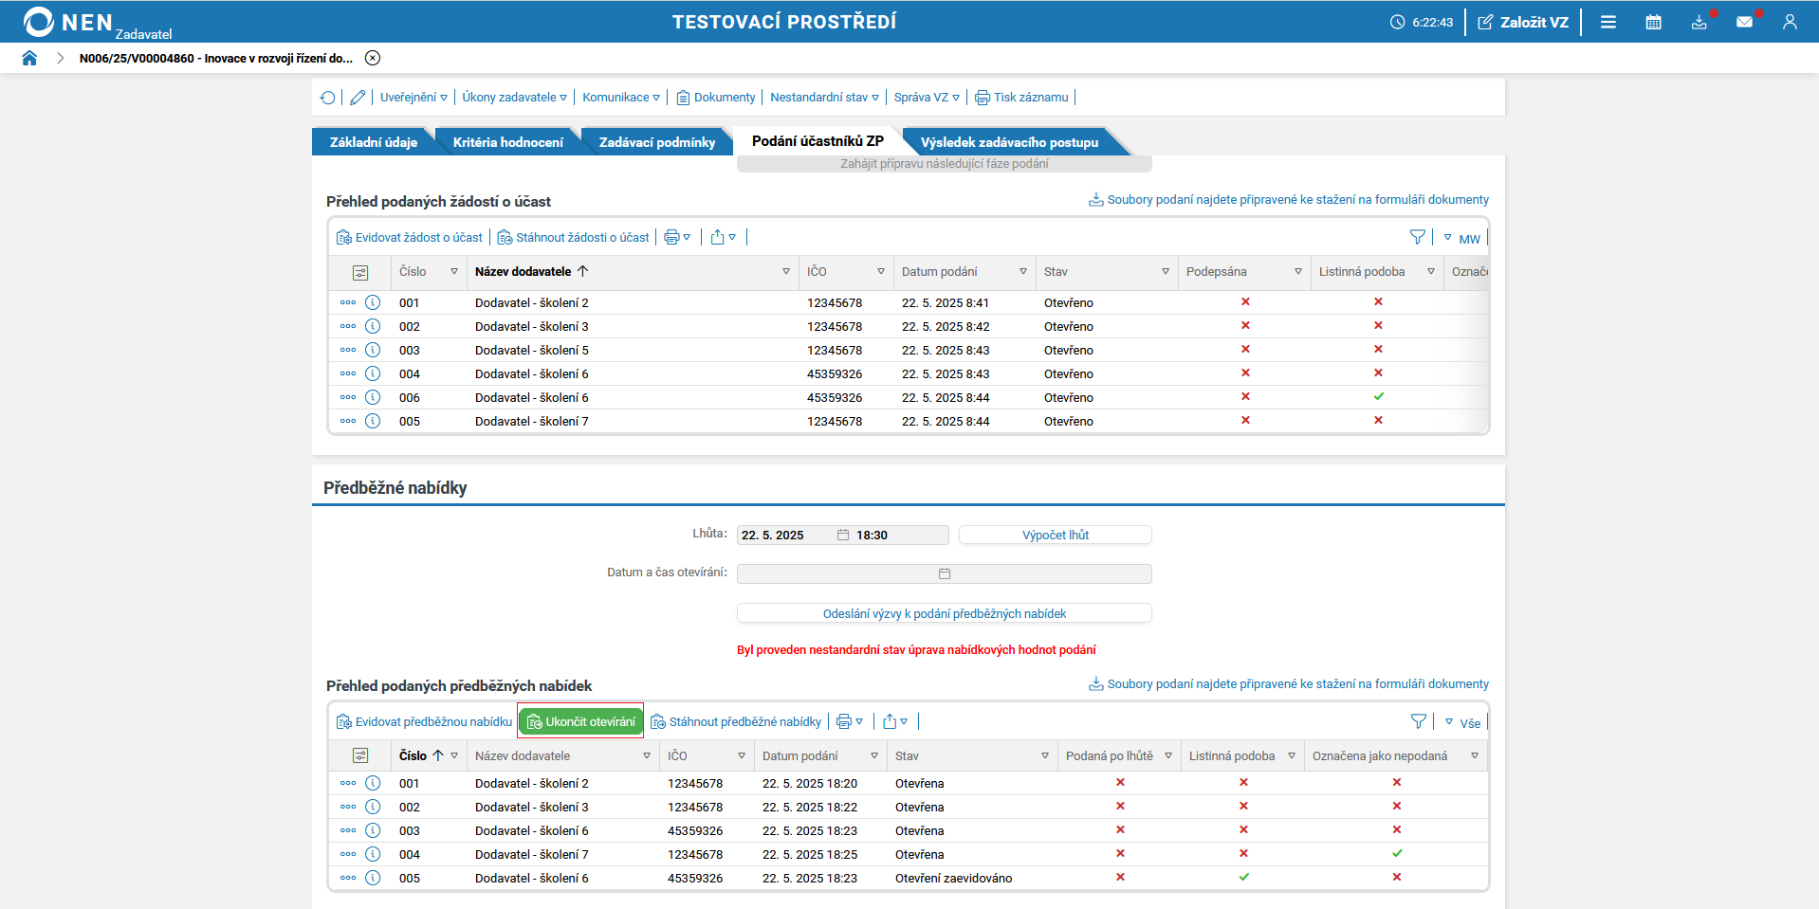This screenshot has height=909, width=1819.
Task: Switch to Zadávací podmínky tab
Action: click(x=657, y=142)
